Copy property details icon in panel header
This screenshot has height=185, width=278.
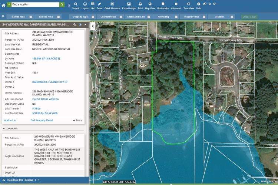pos(75,25)
